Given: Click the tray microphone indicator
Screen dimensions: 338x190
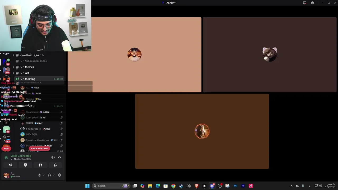Looking at the screenshot, I should pyautogui.click(x=303, y=186).
